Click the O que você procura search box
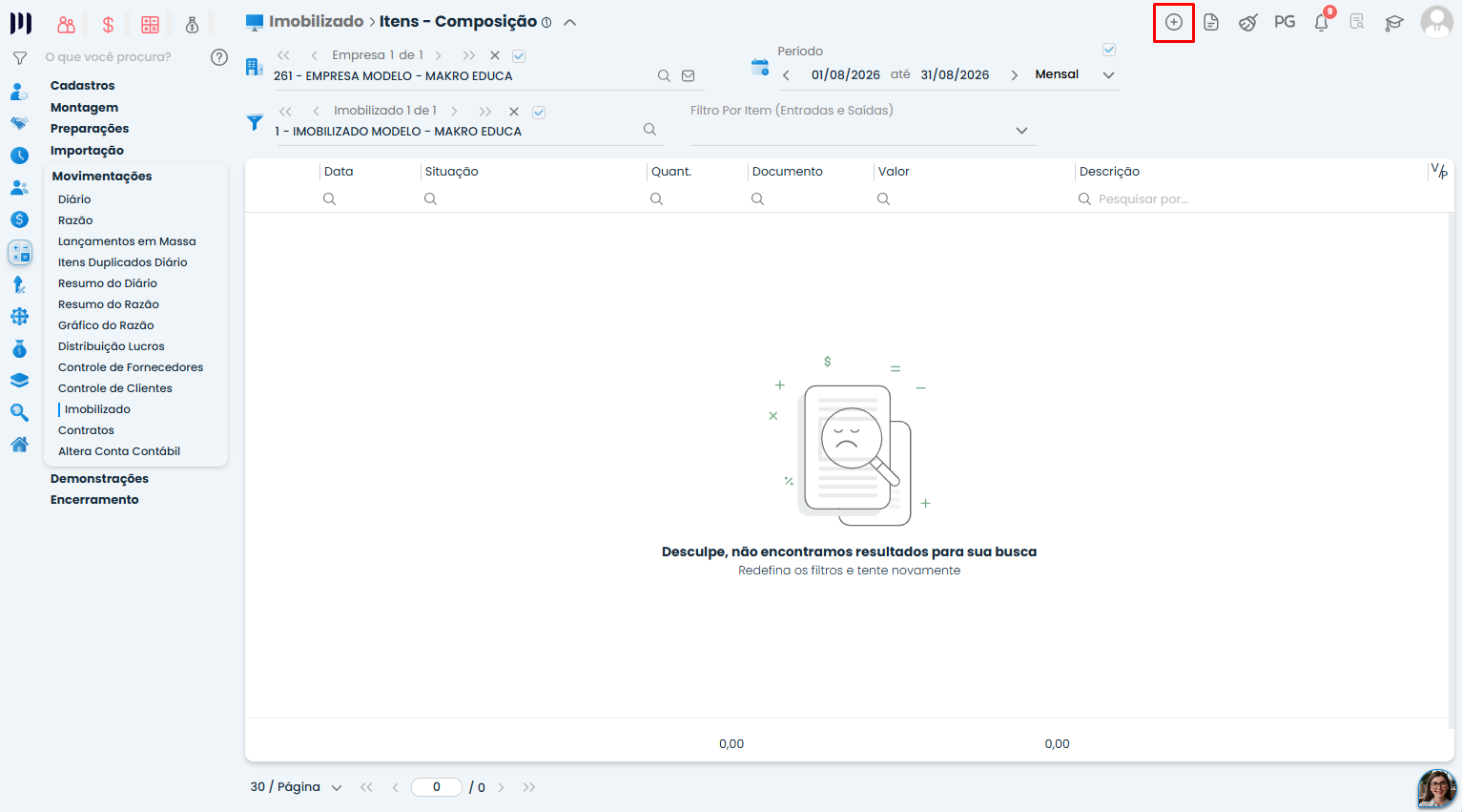Viewport: 1462px width, 812px height. pos(109,57)
